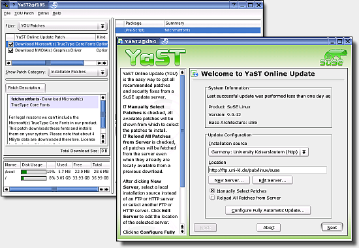359x248 pixels.
Task: Click the Name column header in disk table
Action: coord(12,164)
